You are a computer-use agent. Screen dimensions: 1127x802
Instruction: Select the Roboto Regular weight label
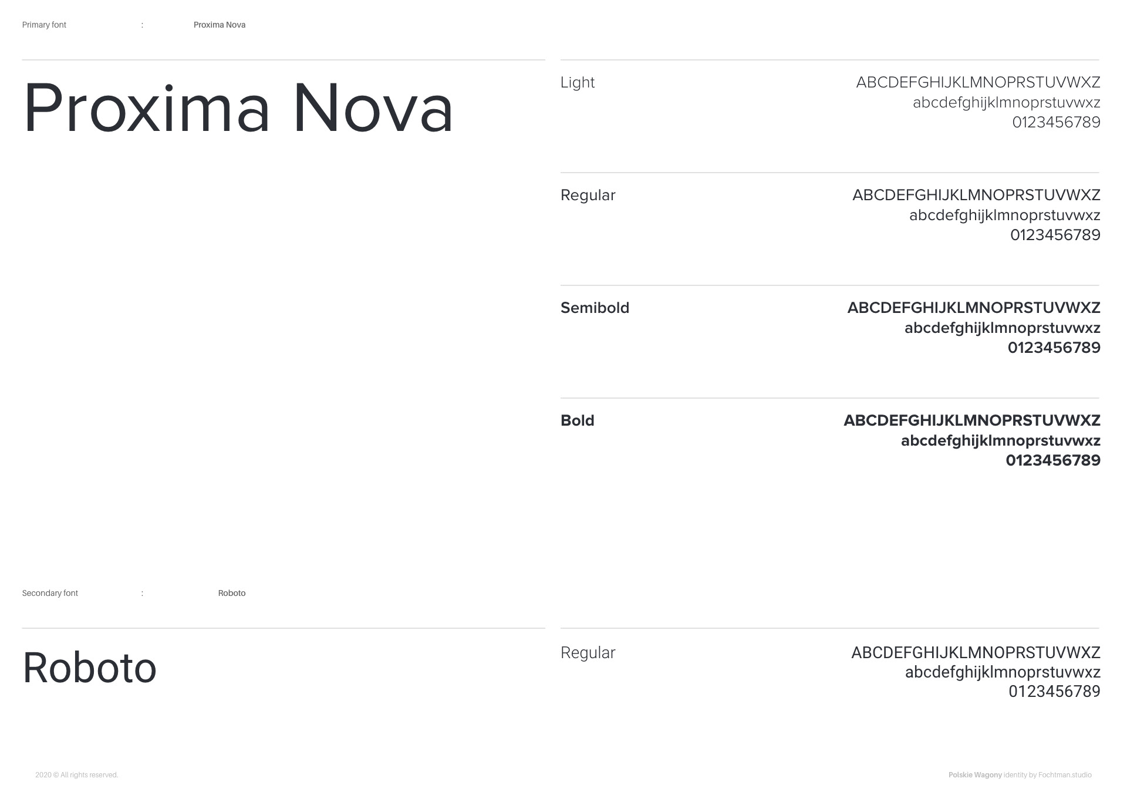(588, 652)
